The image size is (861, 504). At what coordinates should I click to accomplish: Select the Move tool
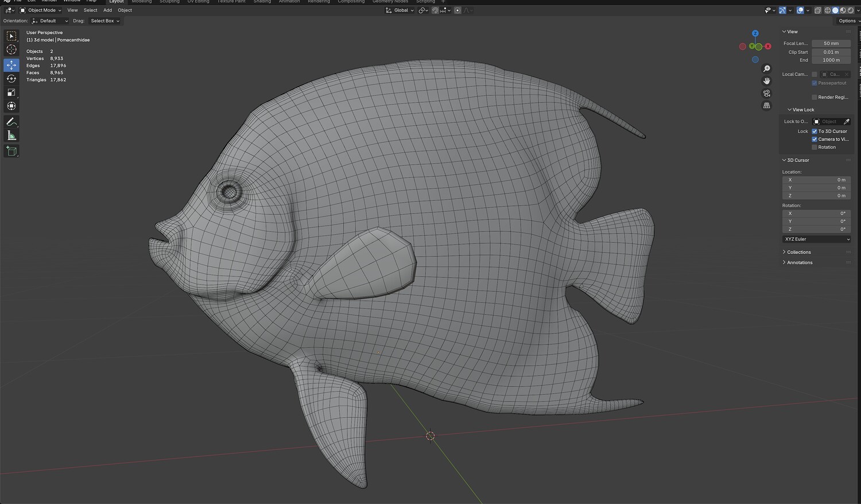(11, 65)
